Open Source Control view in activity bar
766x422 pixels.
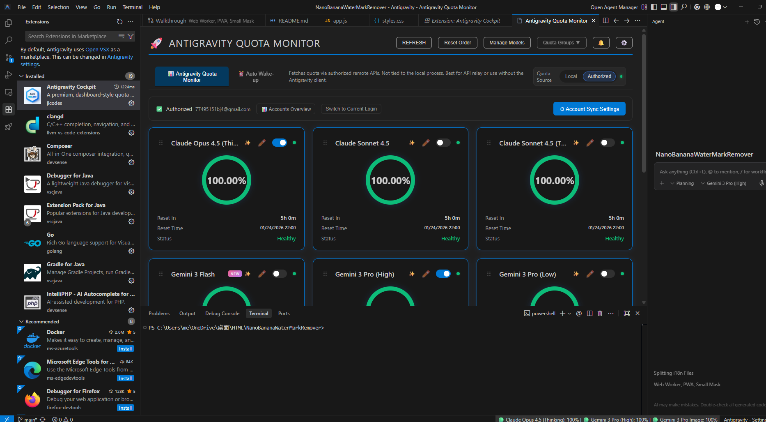(x=8, y=58)
